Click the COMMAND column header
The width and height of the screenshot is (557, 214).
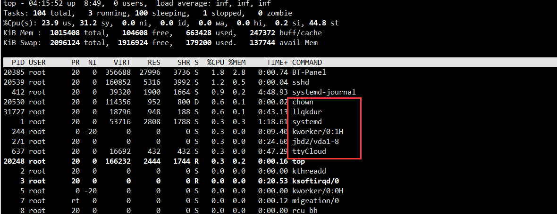(x=307, y=63)
